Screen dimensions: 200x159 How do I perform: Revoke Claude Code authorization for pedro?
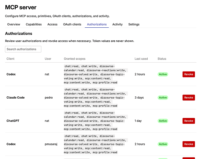(x=189, y=98)
